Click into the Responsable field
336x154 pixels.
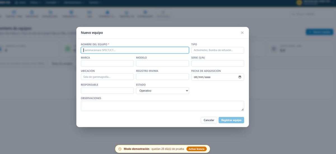[x=107, y=90]
